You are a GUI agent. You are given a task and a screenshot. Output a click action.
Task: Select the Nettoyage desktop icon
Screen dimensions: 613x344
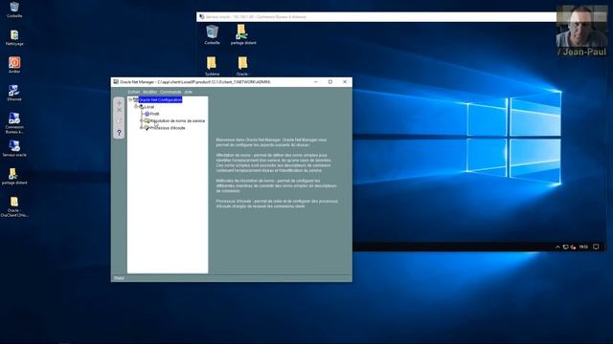[14, 38]
